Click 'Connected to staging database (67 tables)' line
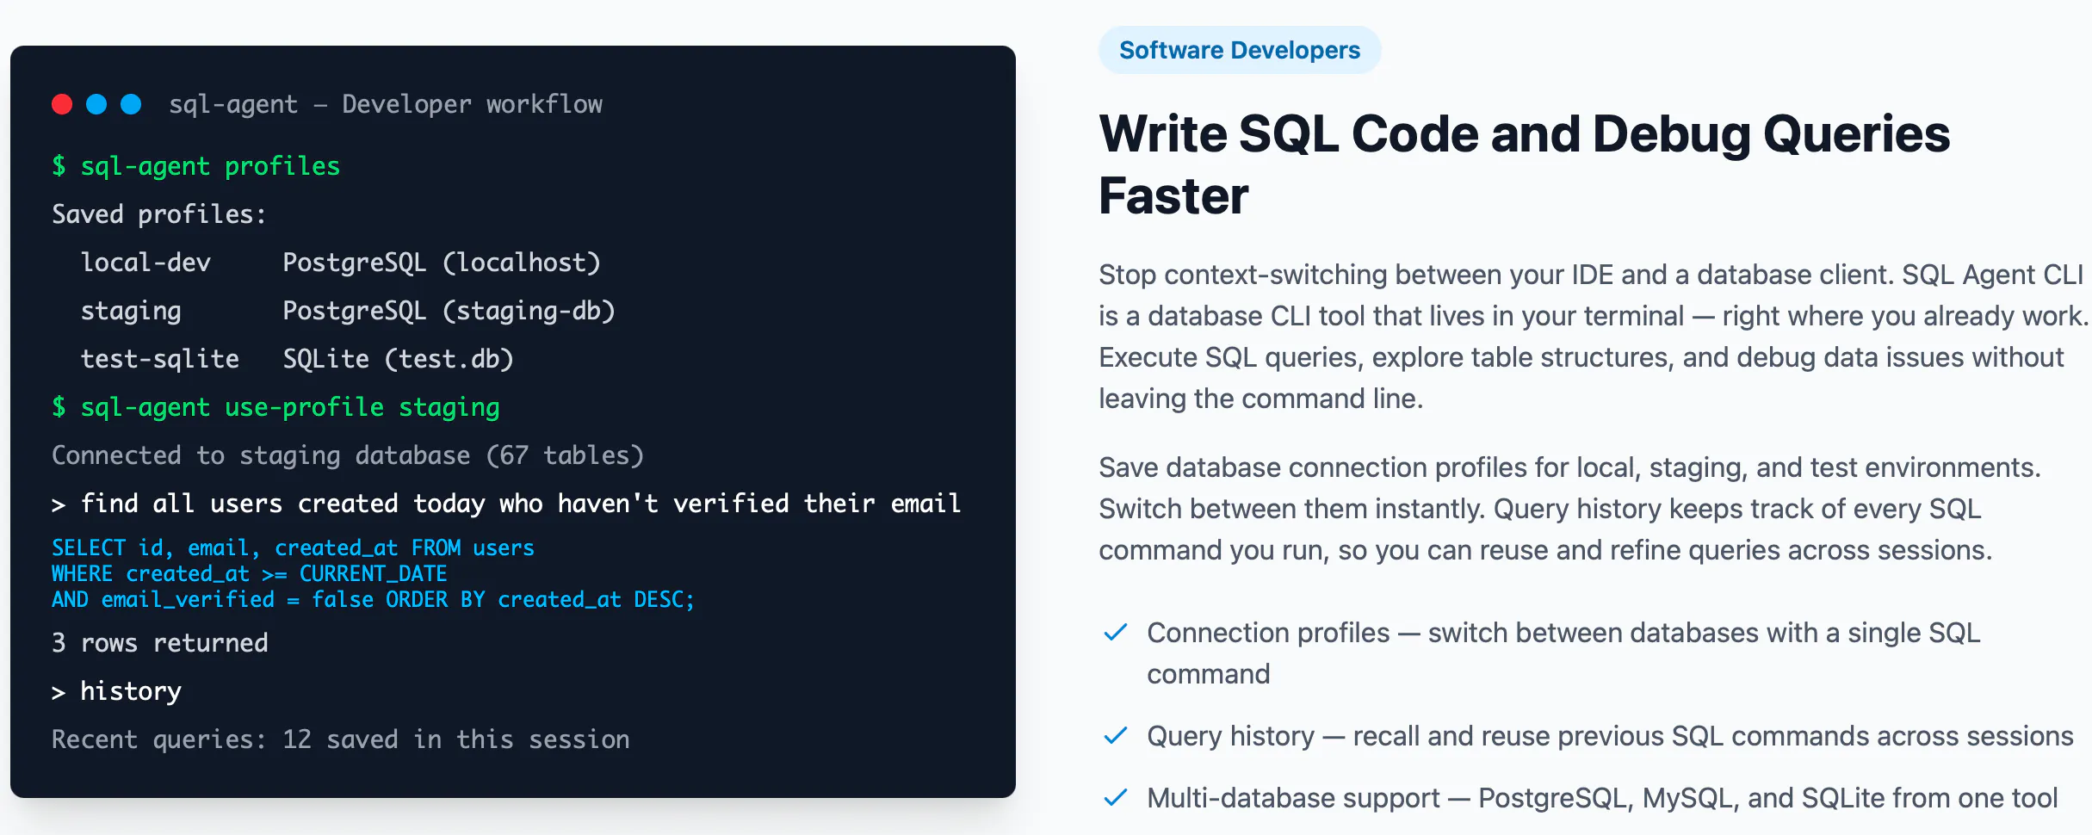The height and width of the screenshot is (835, 2092). tap(348, 455)
